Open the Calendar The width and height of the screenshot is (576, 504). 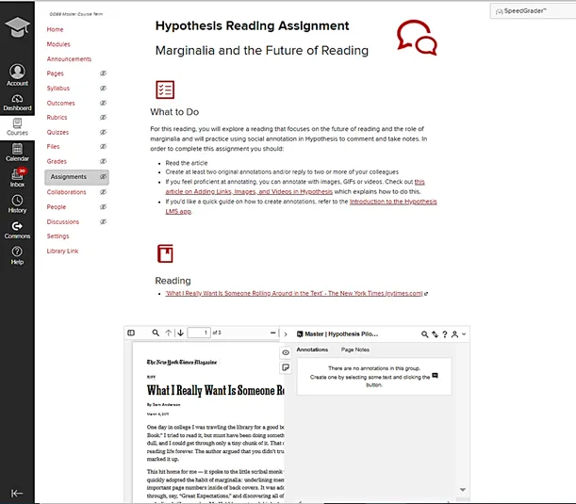coord(17,153)
